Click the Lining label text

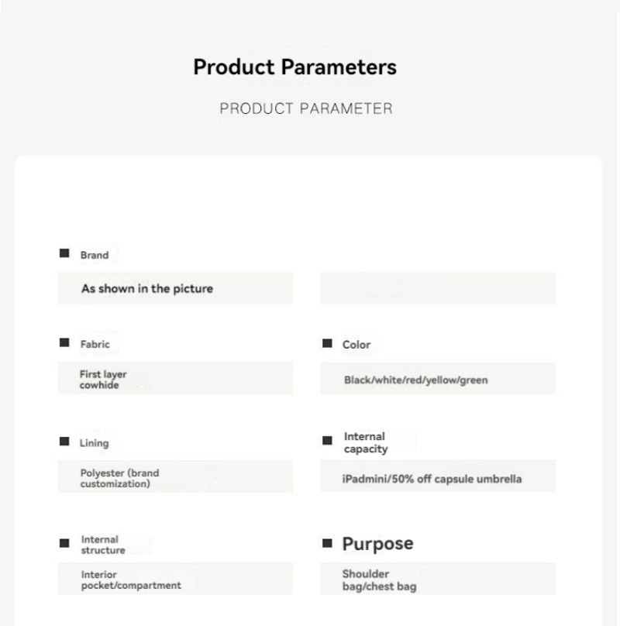[94, 443]
